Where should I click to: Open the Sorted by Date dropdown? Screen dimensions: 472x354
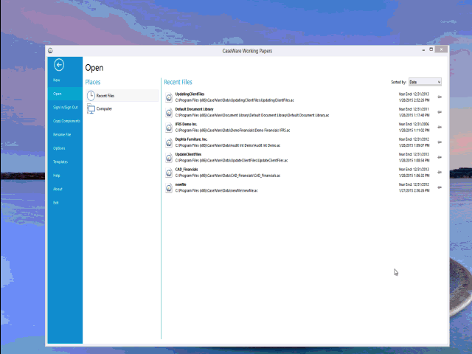[425, 82]
